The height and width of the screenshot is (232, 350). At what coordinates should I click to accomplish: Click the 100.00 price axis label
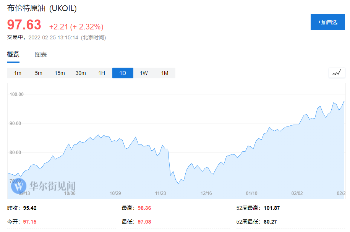(x=16, y=94)
